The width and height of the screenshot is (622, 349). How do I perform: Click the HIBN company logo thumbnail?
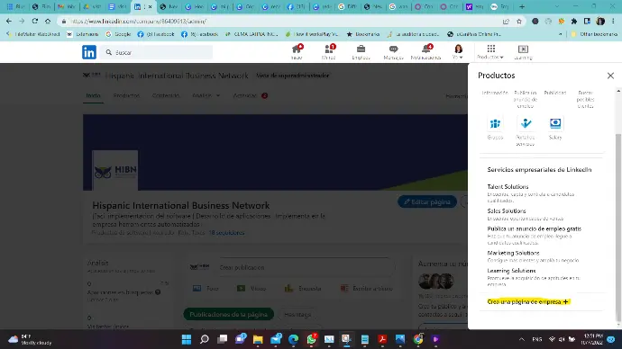[x=115, y=171]
